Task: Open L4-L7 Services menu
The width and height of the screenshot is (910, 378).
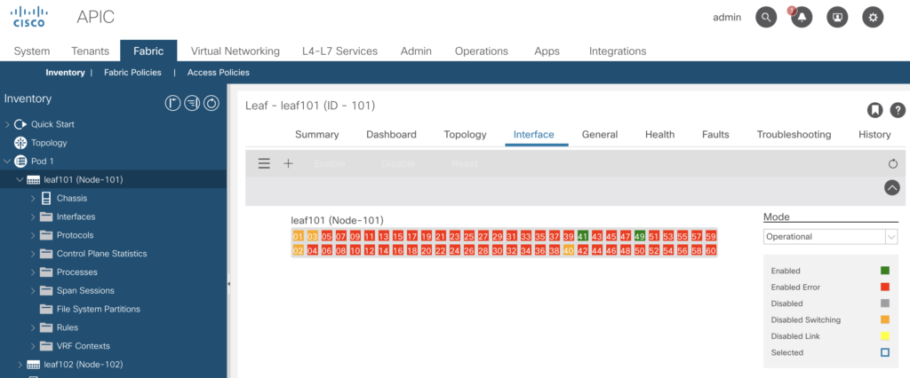Action: (x=339, y=51)
